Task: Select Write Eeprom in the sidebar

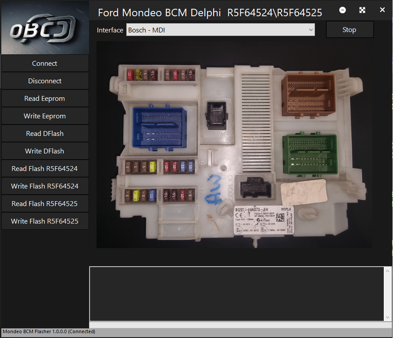Action: coord(45,116)
